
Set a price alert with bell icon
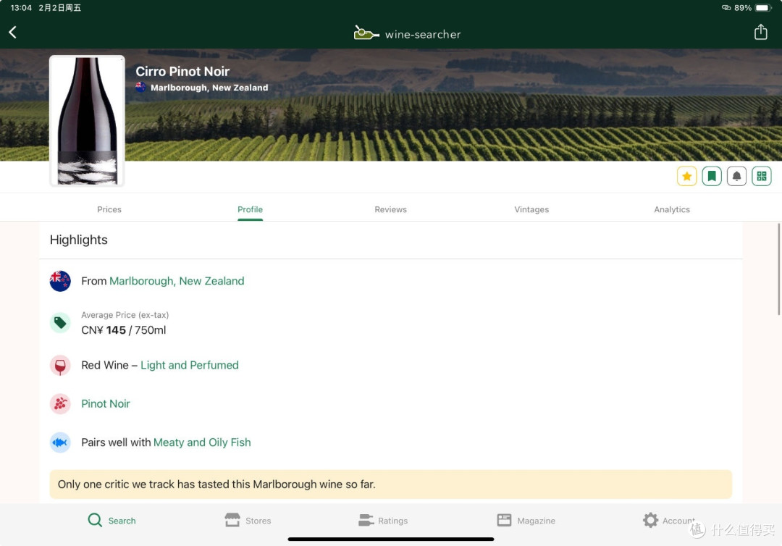click(x=736, y=176)
